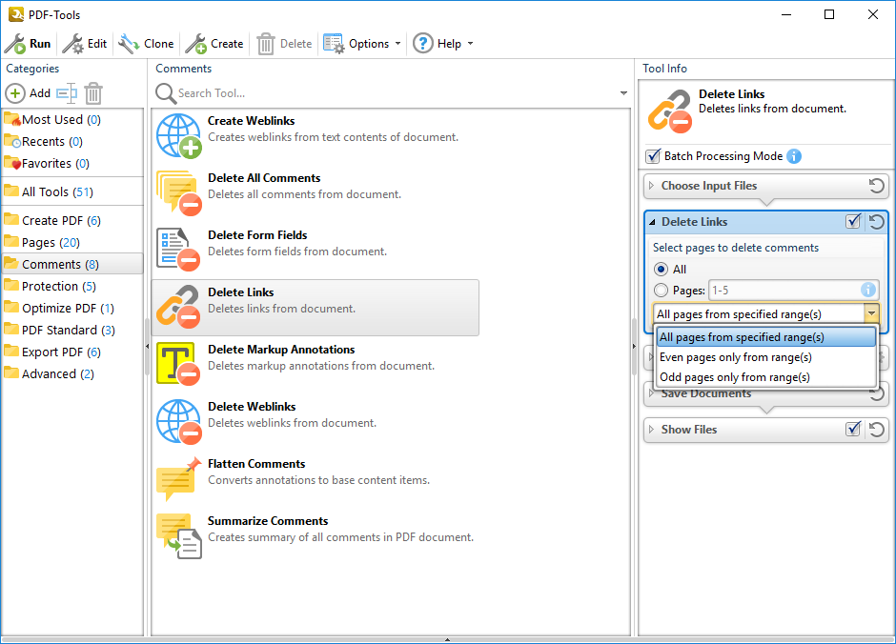896x644 pixels.
Task: Choose Even pages only from range(s)
Action: pyautogui.click(x=735, y=357)
